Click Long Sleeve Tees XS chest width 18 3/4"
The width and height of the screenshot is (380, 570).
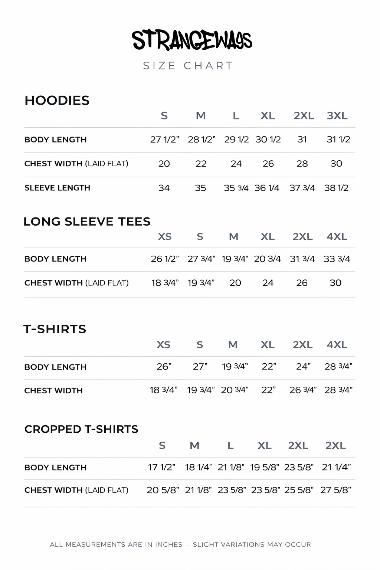(165, 283)
